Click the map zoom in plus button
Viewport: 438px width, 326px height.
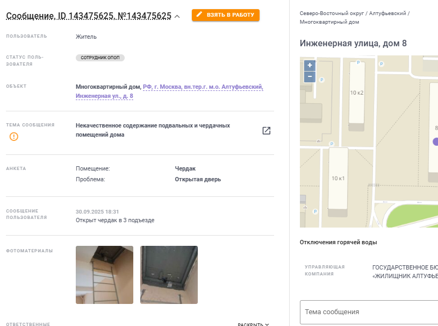coord(310,66)
